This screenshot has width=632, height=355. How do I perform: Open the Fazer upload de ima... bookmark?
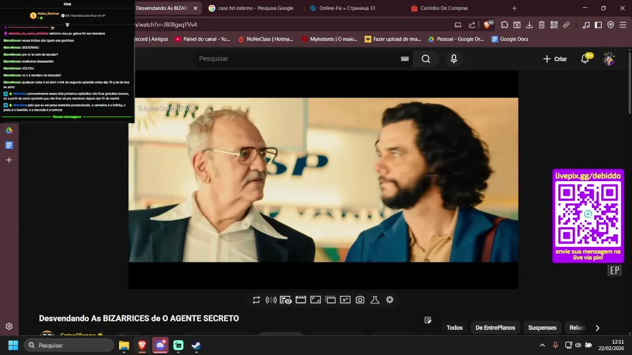coord(393,39)
